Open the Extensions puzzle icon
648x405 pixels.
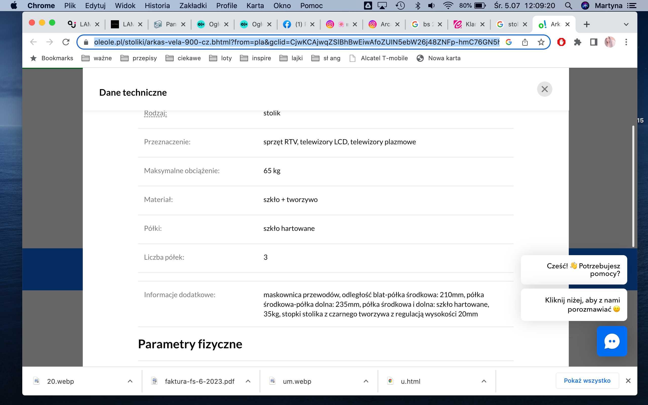[578, 42]
